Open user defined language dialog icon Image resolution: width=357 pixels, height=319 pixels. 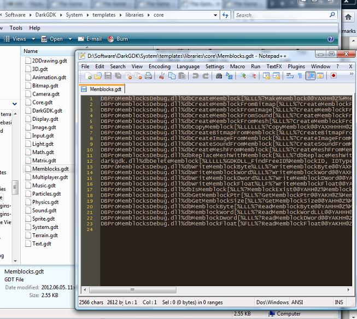click(x=320, y=76)
